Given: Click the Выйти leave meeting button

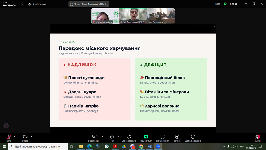Looking at the screenshot, I should [x=257, y=137].
